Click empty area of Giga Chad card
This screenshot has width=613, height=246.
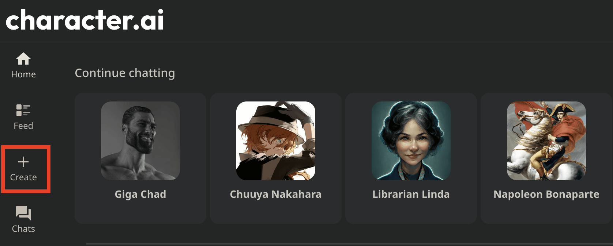[140, 213]
